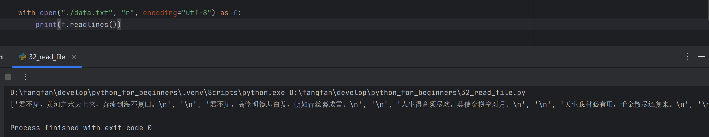Click the 'Process finished with exit code 0' line
Image resolution: width=709 pixels, height=137 pixels.
point(81,128)
